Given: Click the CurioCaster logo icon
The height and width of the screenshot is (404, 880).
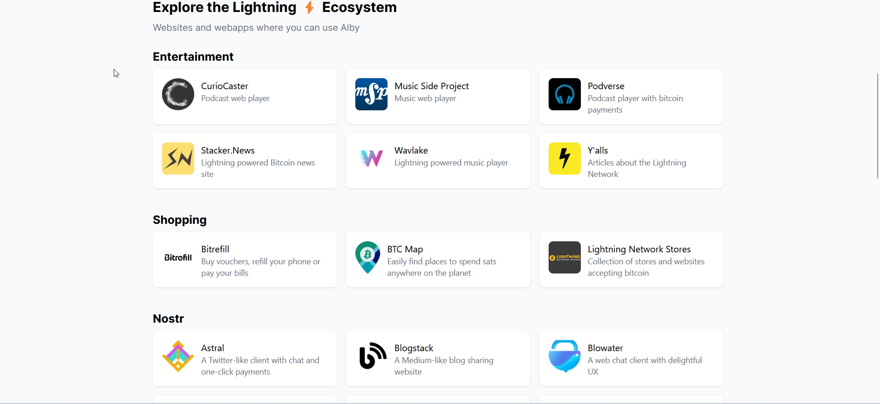Looking at the screenshot, I should click(178, 94).
